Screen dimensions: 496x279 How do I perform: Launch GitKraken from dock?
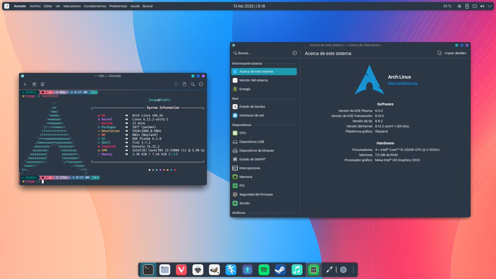(247, 269)
